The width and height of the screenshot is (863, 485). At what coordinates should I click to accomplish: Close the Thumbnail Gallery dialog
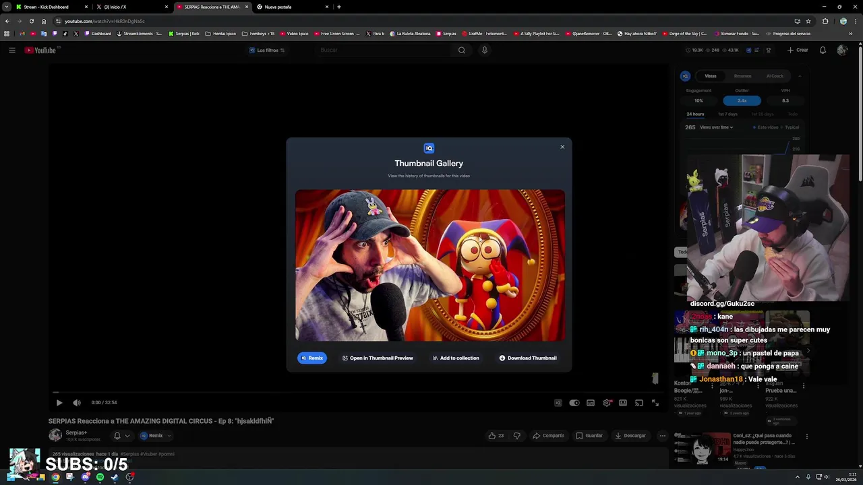tap(562, 147)
